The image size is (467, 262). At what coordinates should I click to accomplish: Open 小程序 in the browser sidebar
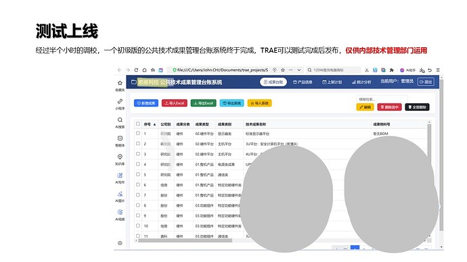[120, 104]
